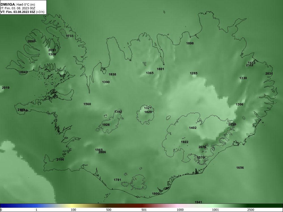Screen dimensions: 283x212
Task: Select the 2106 value on Reykjanes
Action: point(60,159)
